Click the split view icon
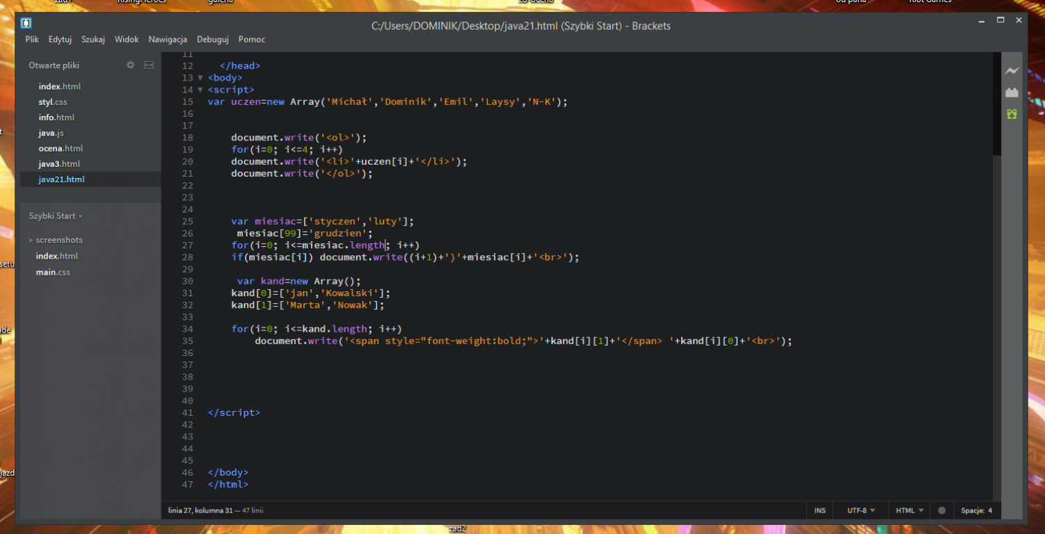Viewport: 1045px width, 534px height. [x=148, y=65]
